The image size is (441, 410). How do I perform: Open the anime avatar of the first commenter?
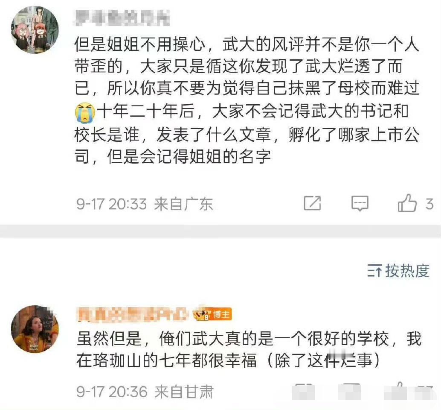pos(35,29)
